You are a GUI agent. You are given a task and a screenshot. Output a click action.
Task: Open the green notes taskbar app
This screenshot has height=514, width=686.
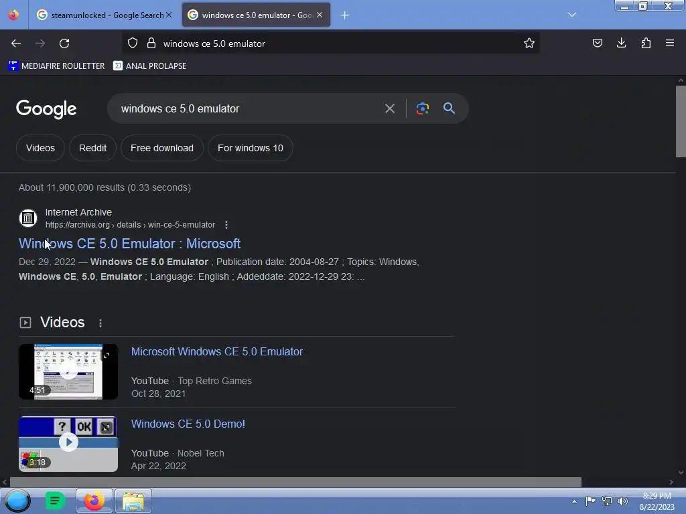click(55, 501)
